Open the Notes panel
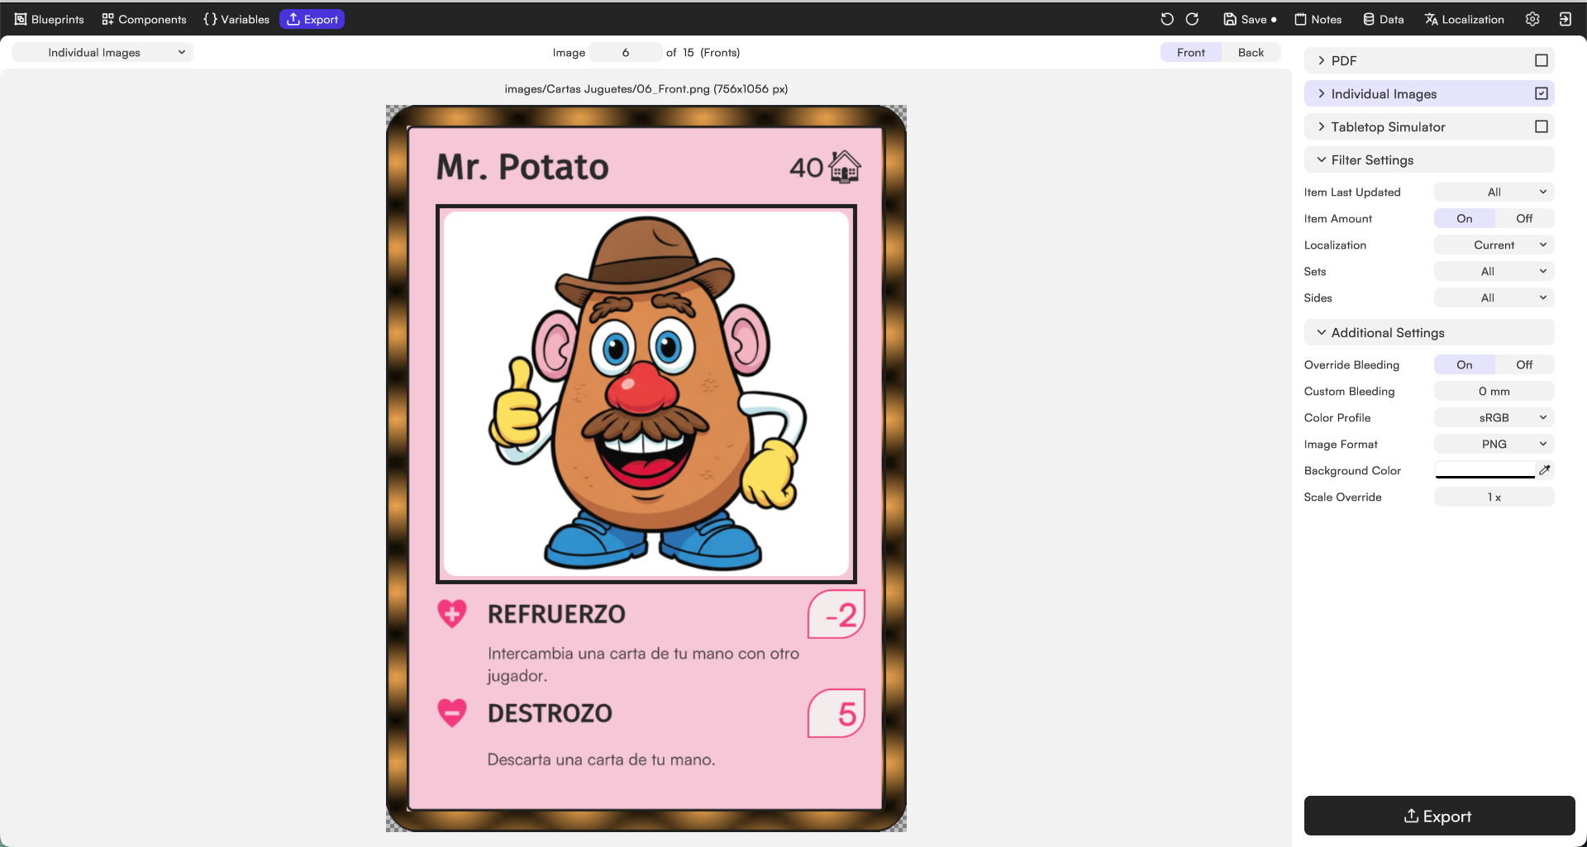 click(x=1318, y=19)
